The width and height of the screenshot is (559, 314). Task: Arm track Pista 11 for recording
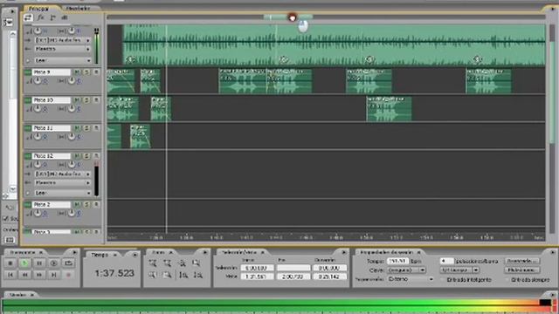tap(96, 128)
